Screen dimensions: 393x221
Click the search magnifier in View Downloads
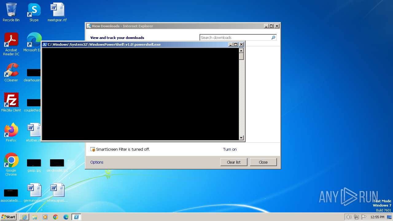coord(273,37)
